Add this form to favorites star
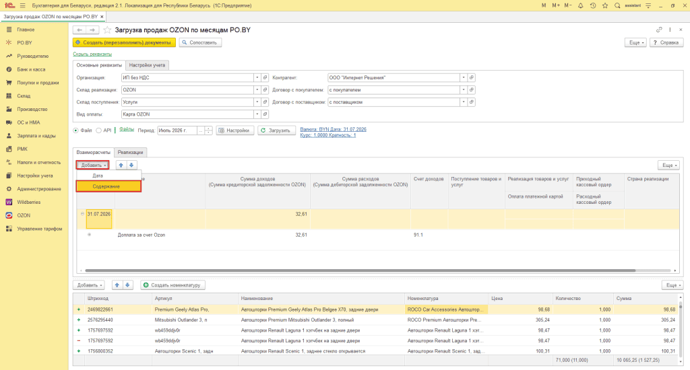Image resolution: width=690 pixels, height=370 pixels. pos(107,30)
